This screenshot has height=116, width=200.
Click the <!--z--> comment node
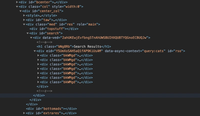click(44, 91)
